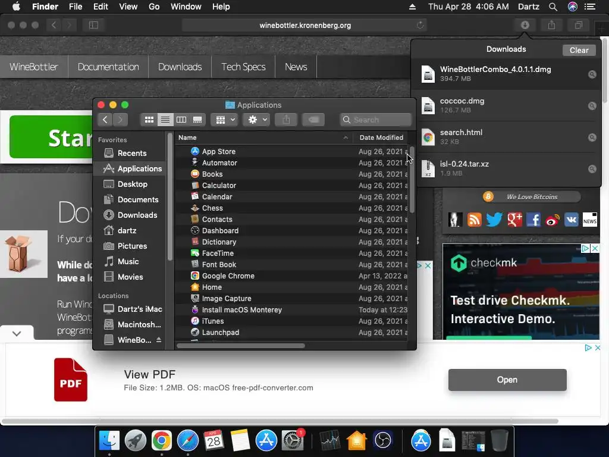The image size is (609, 457).
Task: Open System Preferences with badge in Dock
Action: coord(293,440)
